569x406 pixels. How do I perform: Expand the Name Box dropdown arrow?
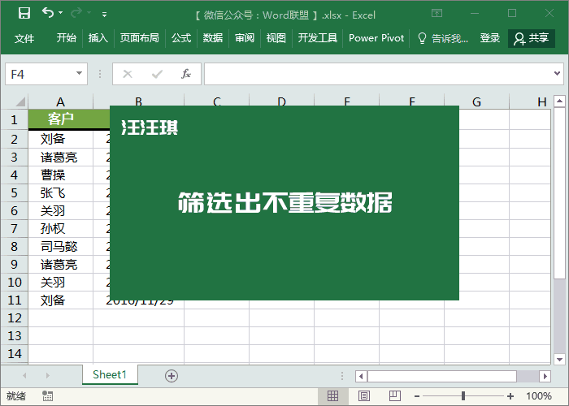coord(79,74)
